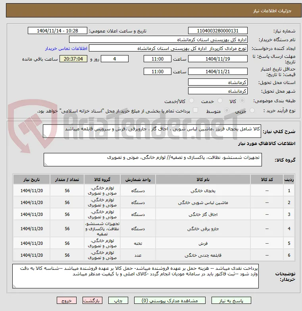
Task: Select the خدمت radio button
Action: point(220,101)
